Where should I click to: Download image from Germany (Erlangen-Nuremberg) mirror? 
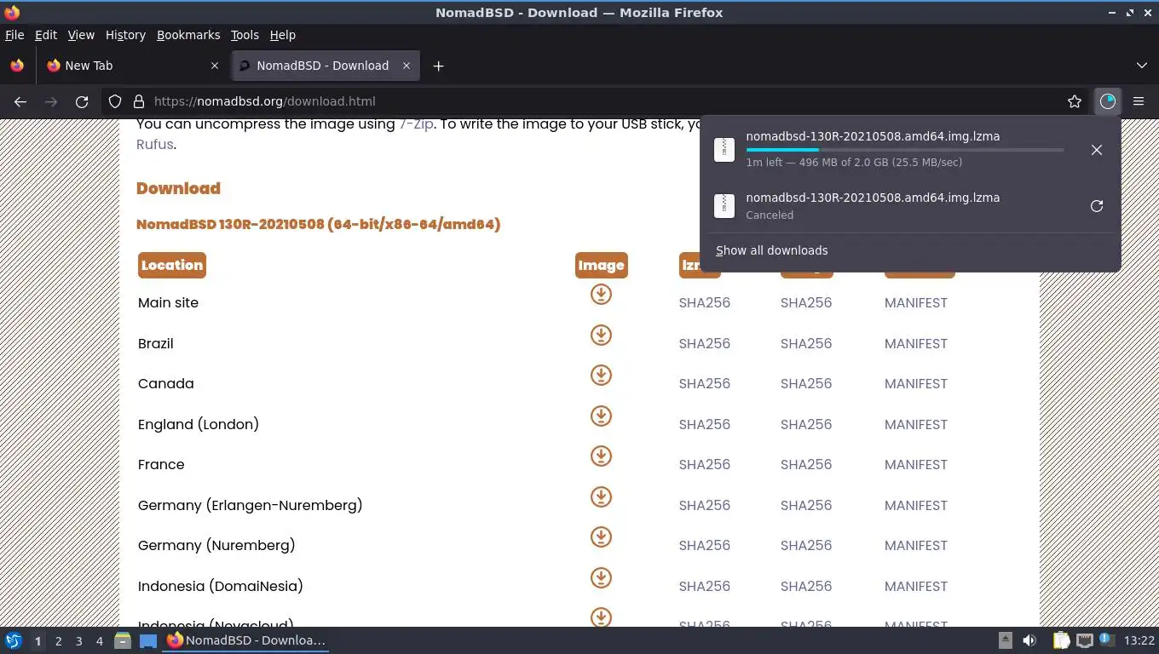point(601,496)
